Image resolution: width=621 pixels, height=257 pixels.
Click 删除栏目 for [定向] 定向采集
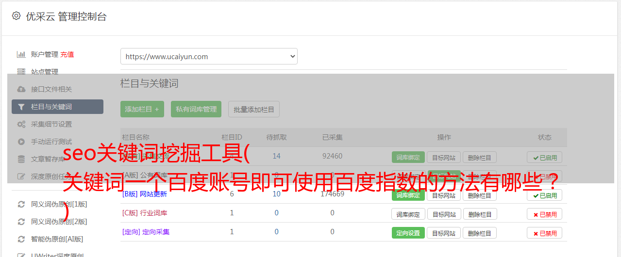click(479, 233)
